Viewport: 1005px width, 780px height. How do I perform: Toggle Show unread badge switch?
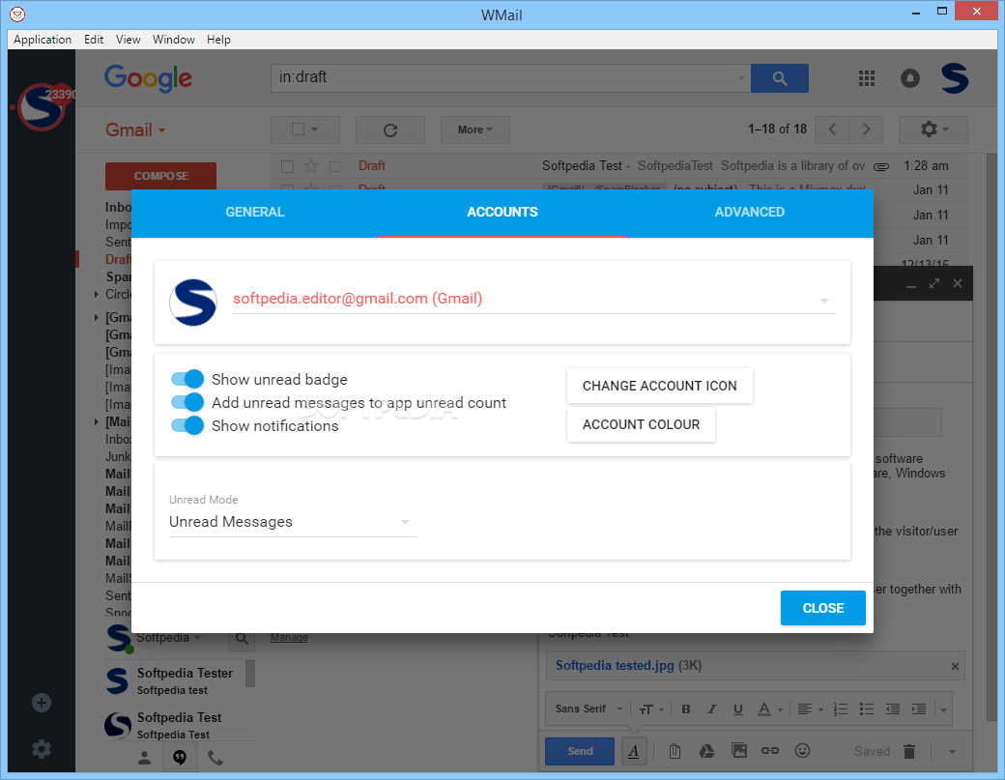pyautogui.click(x=187, y=379)
